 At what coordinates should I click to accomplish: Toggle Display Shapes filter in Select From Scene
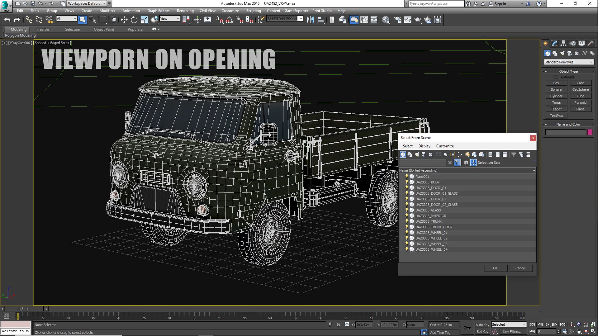[410, 155]
